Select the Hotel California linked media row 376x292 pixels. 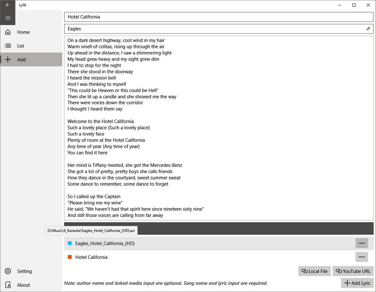click(219, 257)
